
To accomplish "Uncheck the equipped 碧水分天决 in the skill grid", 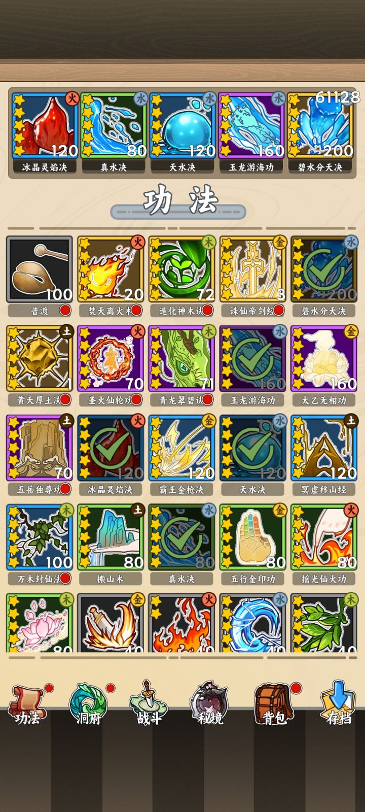I will pos(324,269).
